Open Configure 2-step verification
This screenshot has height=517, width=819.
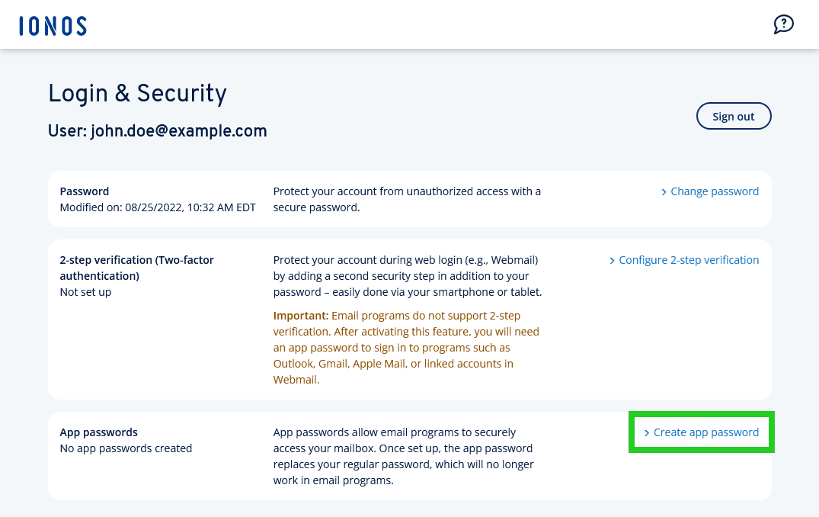tap(688, 260)
